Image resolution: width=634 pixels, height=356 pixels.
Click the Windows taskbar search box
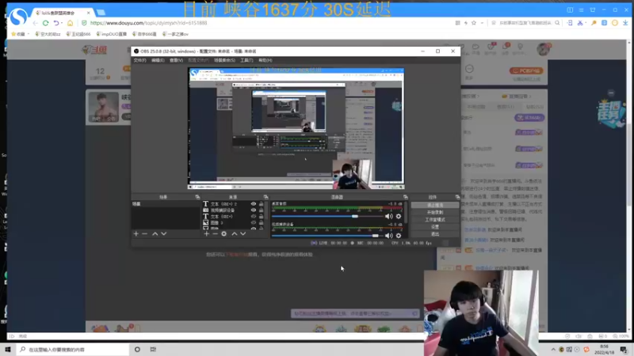click(x=73, y=350)
